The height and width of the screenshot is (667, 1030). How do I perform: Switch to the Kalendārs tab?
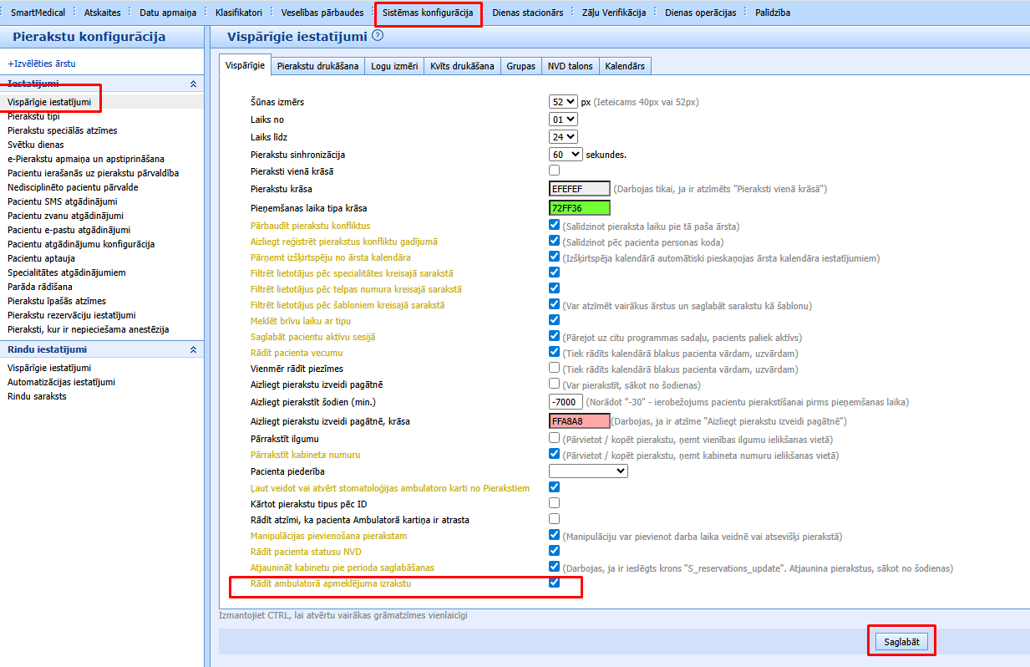click(625, 66)
